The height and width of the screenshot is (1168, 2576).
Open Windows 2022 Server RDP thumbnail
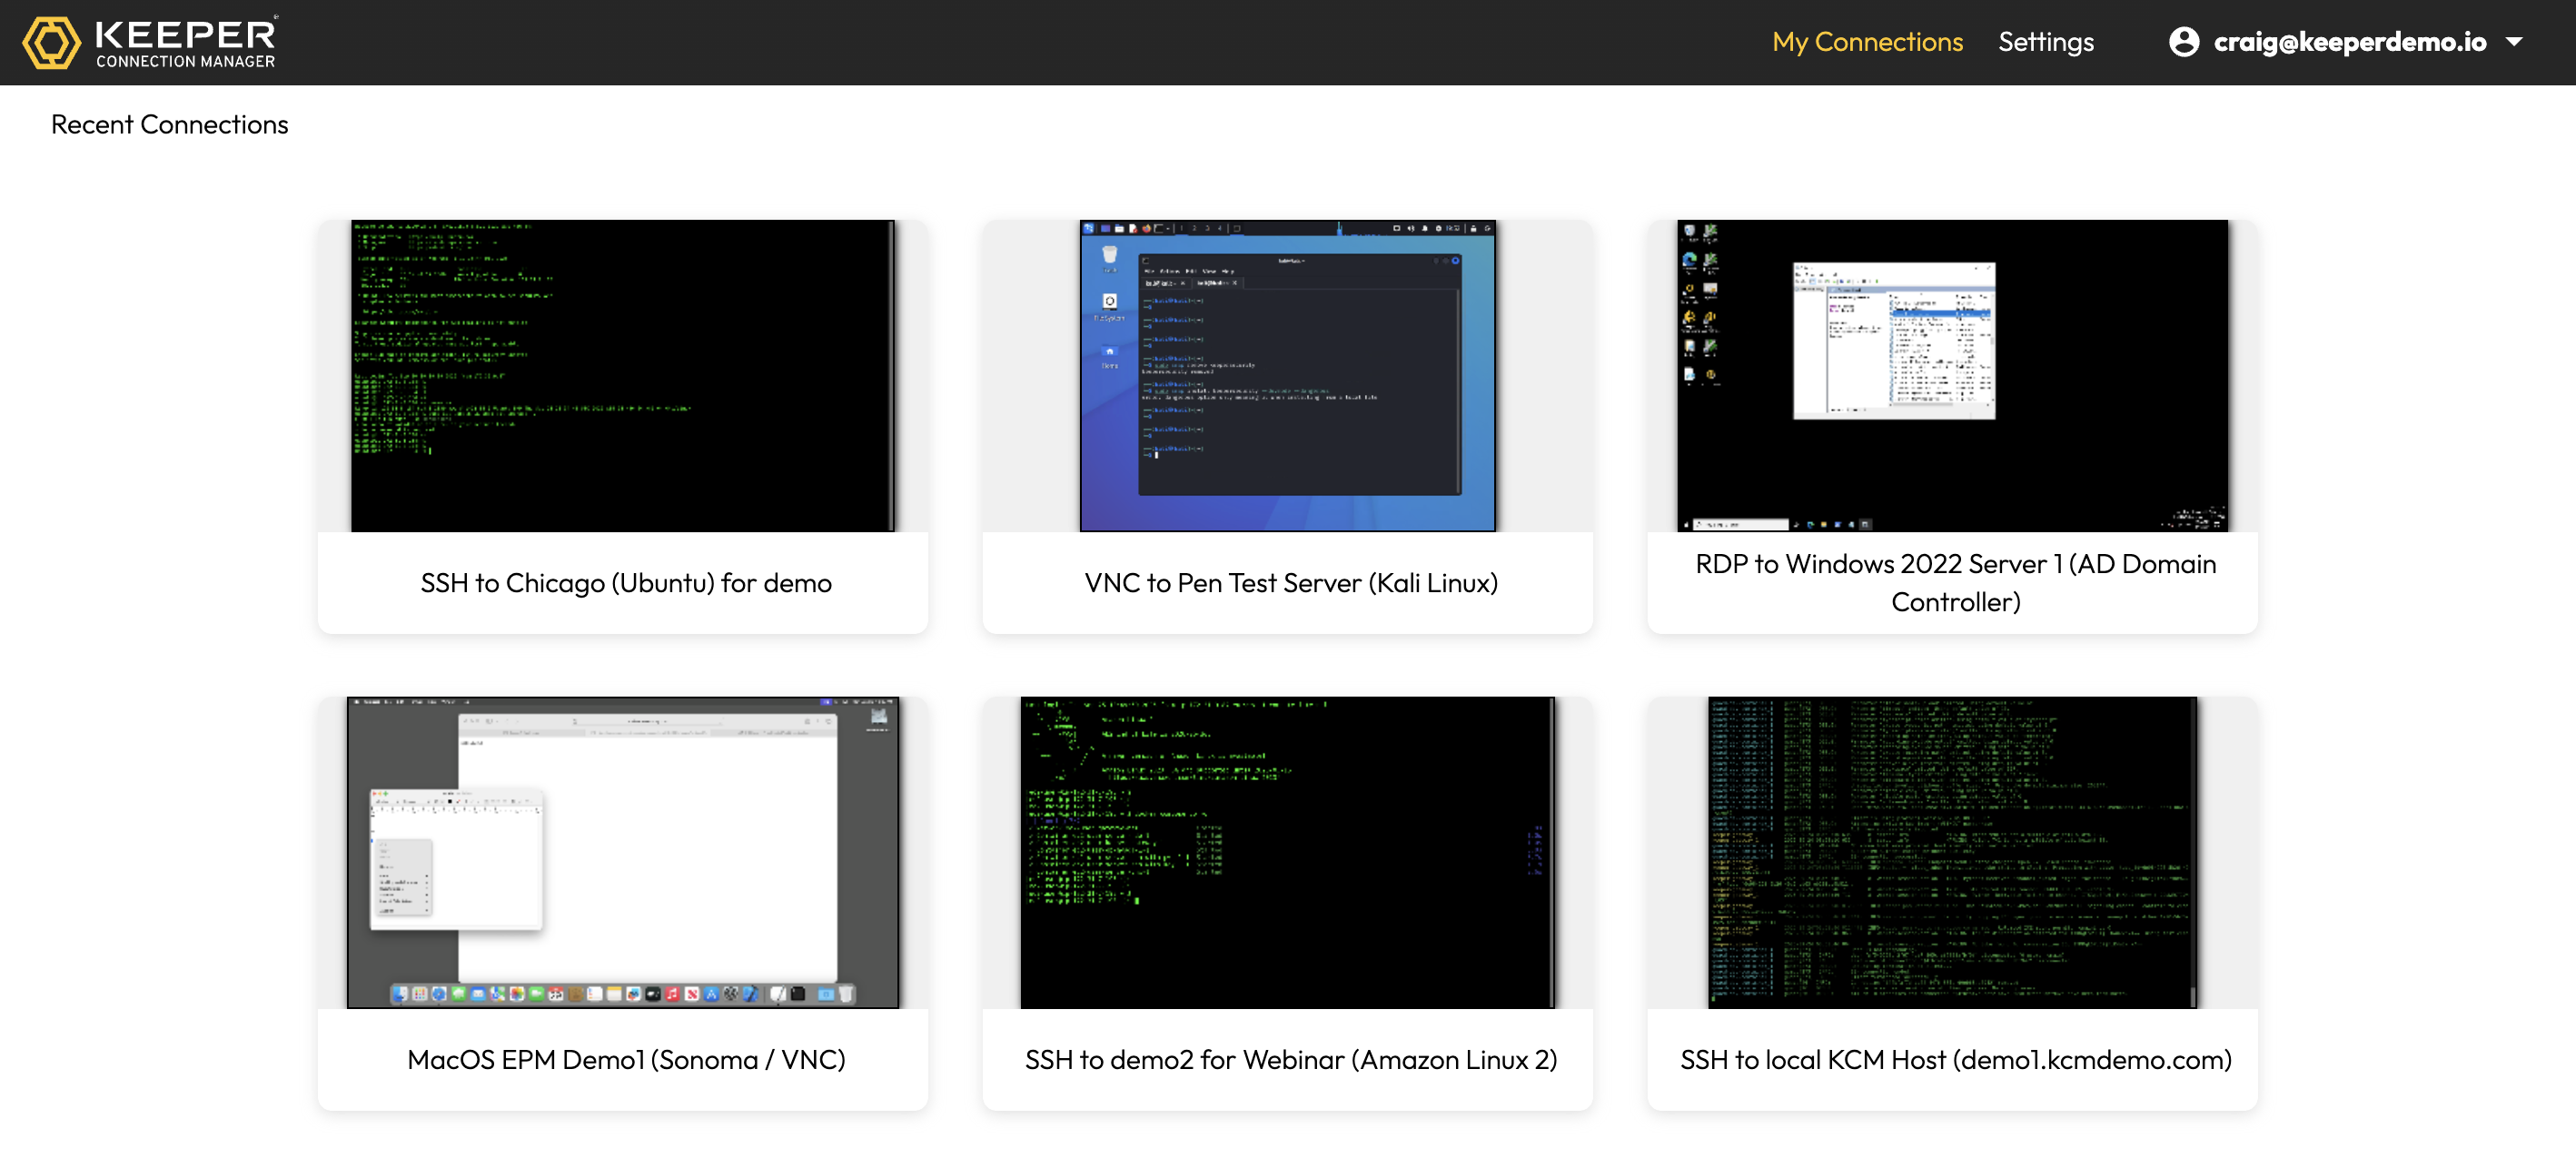tap(1952, 375)
